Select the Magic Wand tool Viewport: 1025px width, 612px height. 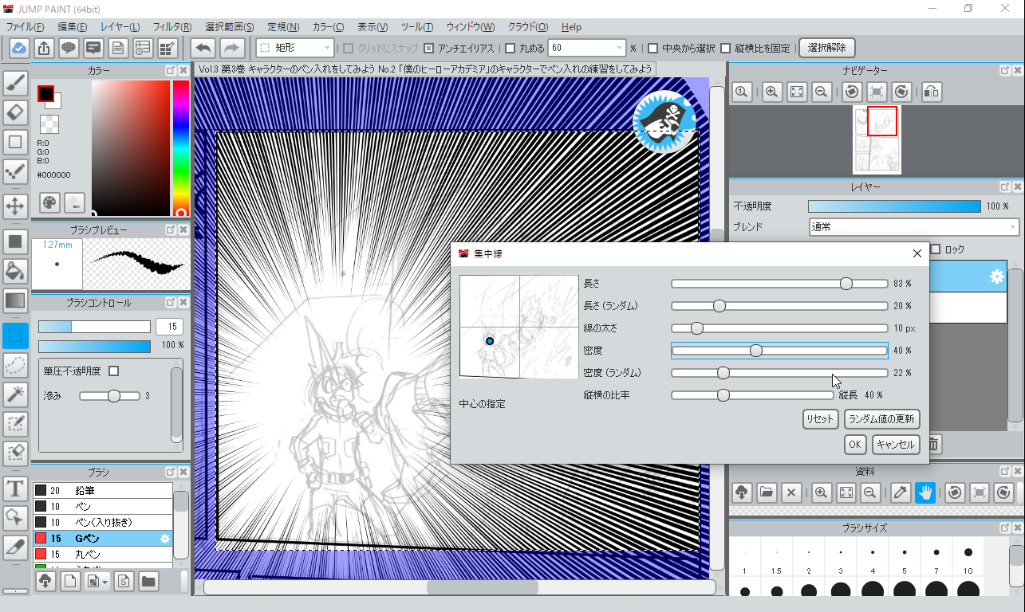[x=15, y=394]
